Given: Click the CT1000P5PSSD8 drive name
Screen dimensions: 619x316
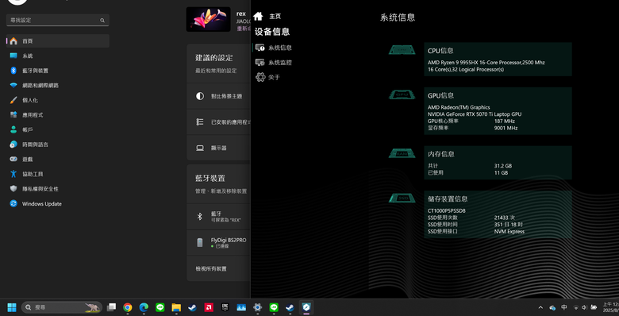Looking at the screenshot, I should coord(447,211).
